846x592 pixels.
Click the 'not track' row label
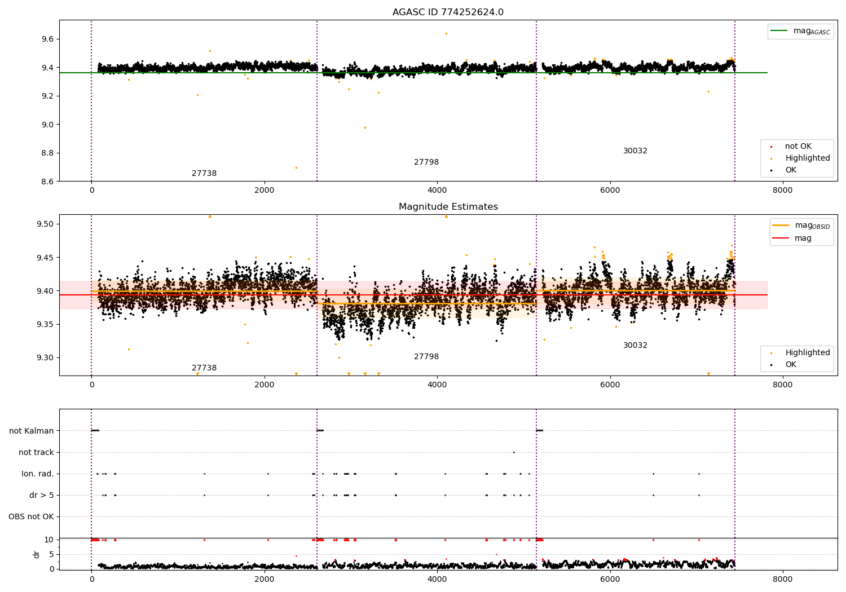click(36, 452)
